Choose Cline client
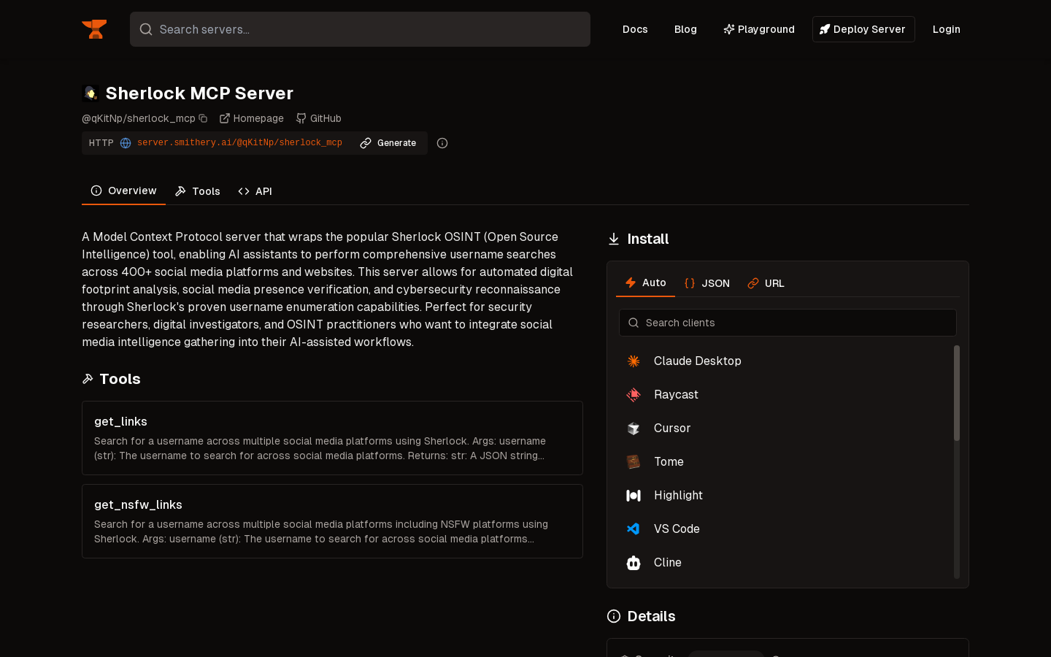Image resolution: width=1051 pixels, height=657 pixels. pos(784,562)
